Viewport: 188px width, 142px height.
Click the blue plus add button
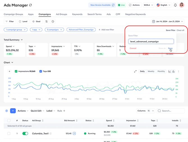13,111
